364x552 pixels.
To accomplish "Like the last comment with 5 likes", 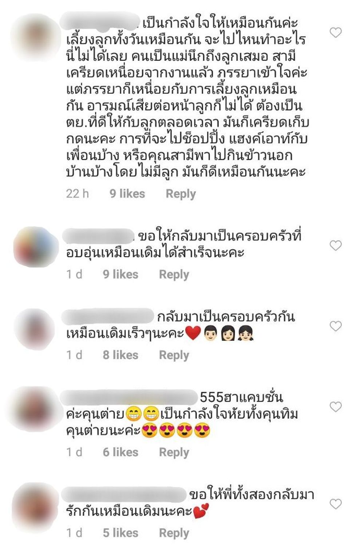I will [335, 504].
